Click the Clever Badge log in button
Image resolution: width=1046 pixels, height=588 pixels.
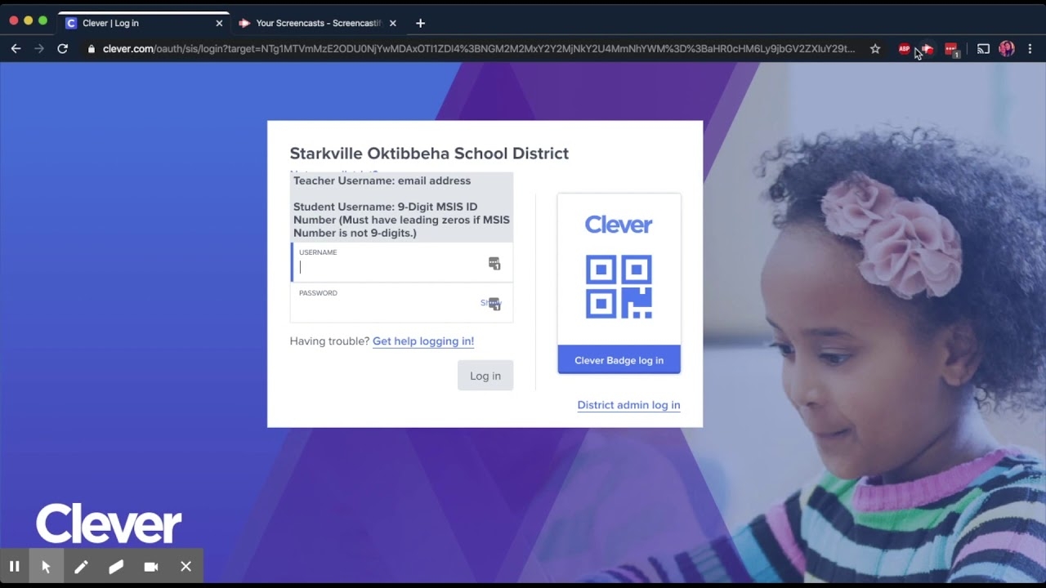coord(619,360)
